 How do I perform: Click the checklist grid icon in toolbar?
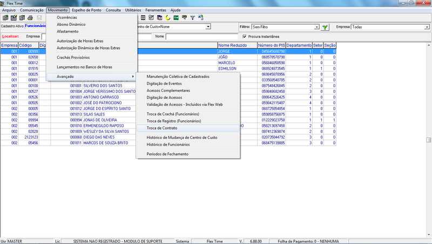[x=151, y=18]
